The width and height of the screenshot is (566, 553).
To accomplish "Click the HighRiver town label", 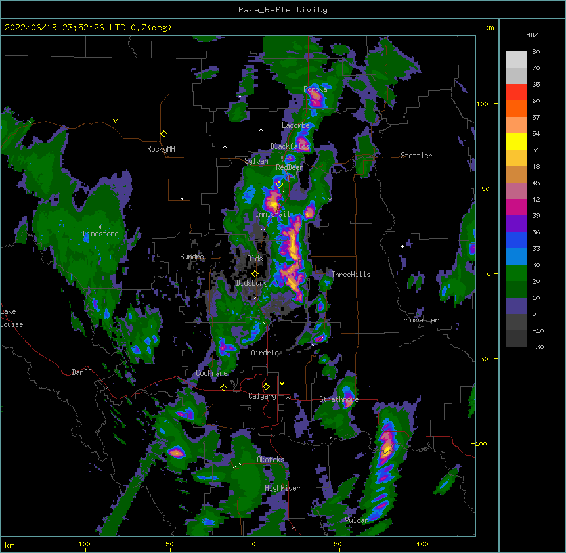I will [x=282, y=488].
